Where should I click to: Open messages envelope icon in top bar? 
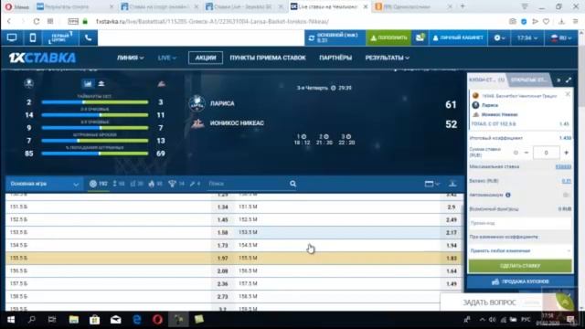[x=420, y=37]
